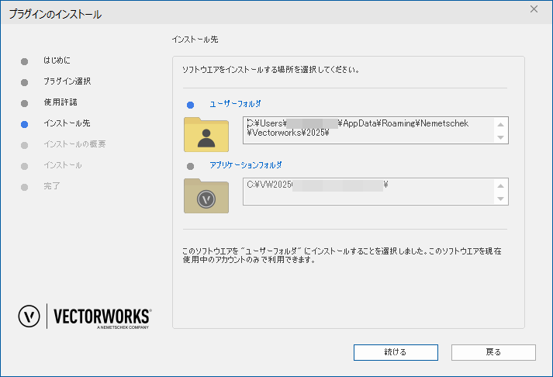Image resolution: width=553 pixels, height=377 pixels.
Task: Click the blue bullet beside インストール先 step
Action: (x=24, y=124)
